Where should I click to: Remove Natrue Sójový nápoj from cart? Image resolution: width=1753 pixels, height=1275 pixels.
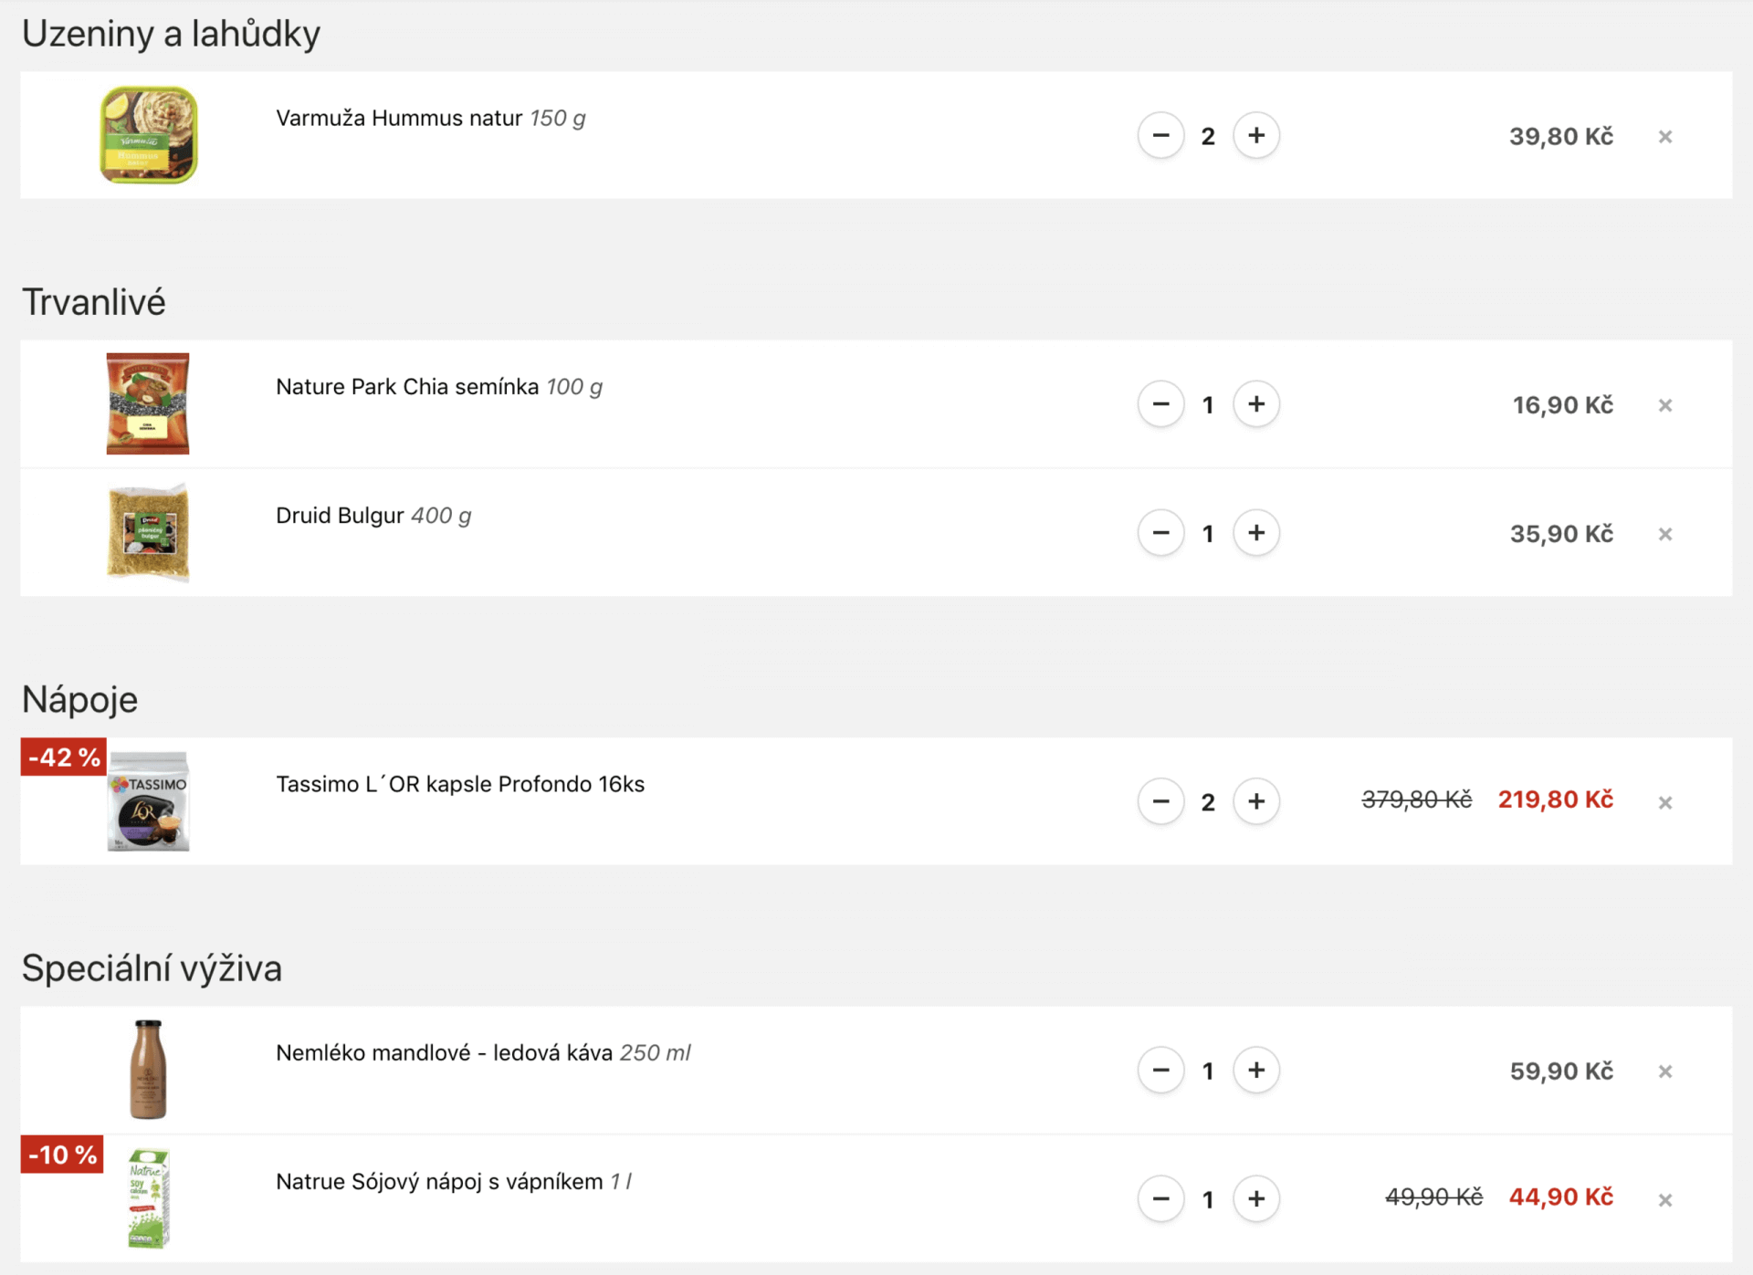pos(1665,1200)
